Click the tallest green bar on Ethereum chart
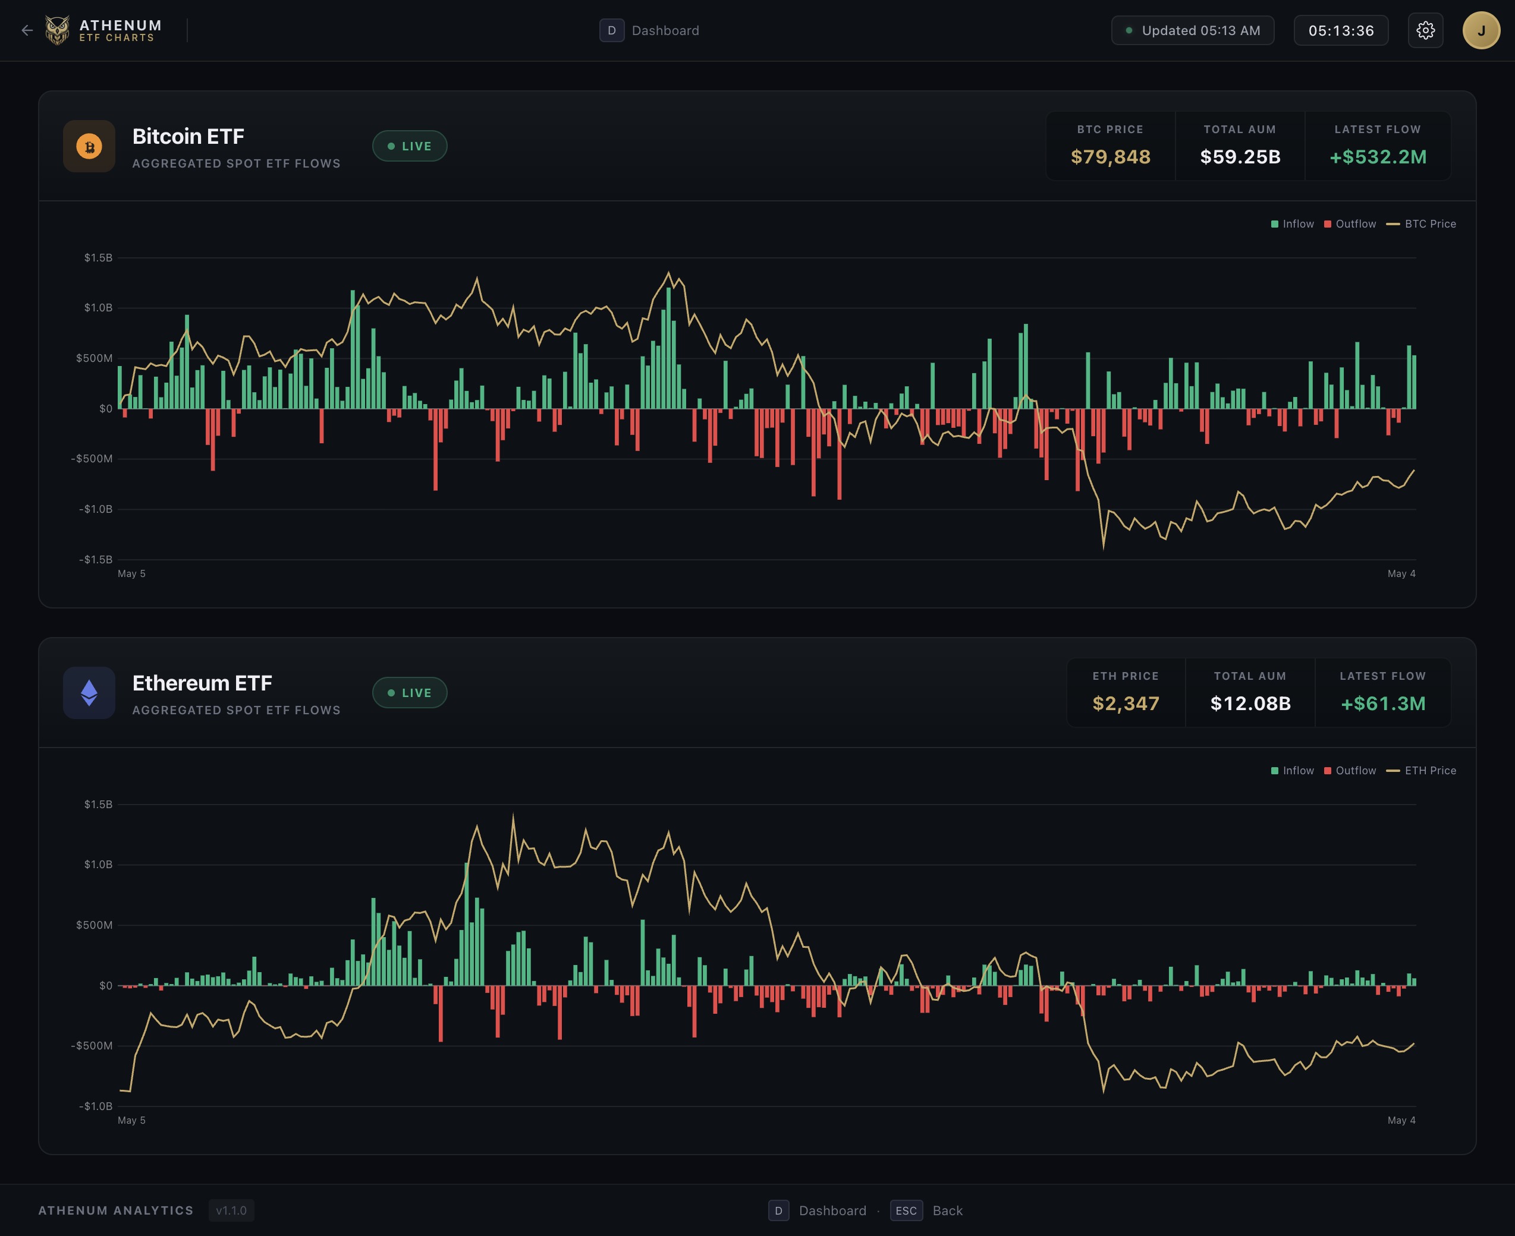This screenshot has width=1515, height=1236. coord(467,924)
